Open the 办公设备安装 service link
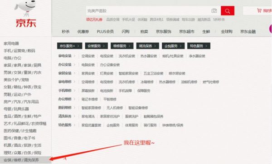This screenshot has height=164, width=272. (x=110, y=65)
